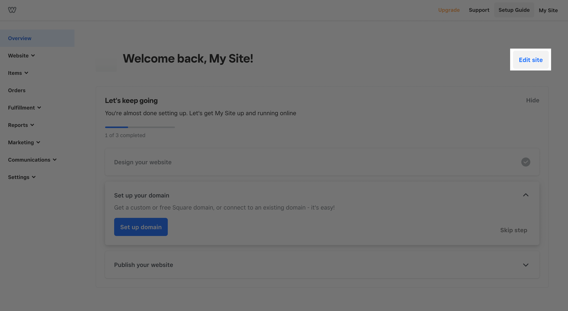
Task: Click the setup progress bar
Action: (140, 127)
